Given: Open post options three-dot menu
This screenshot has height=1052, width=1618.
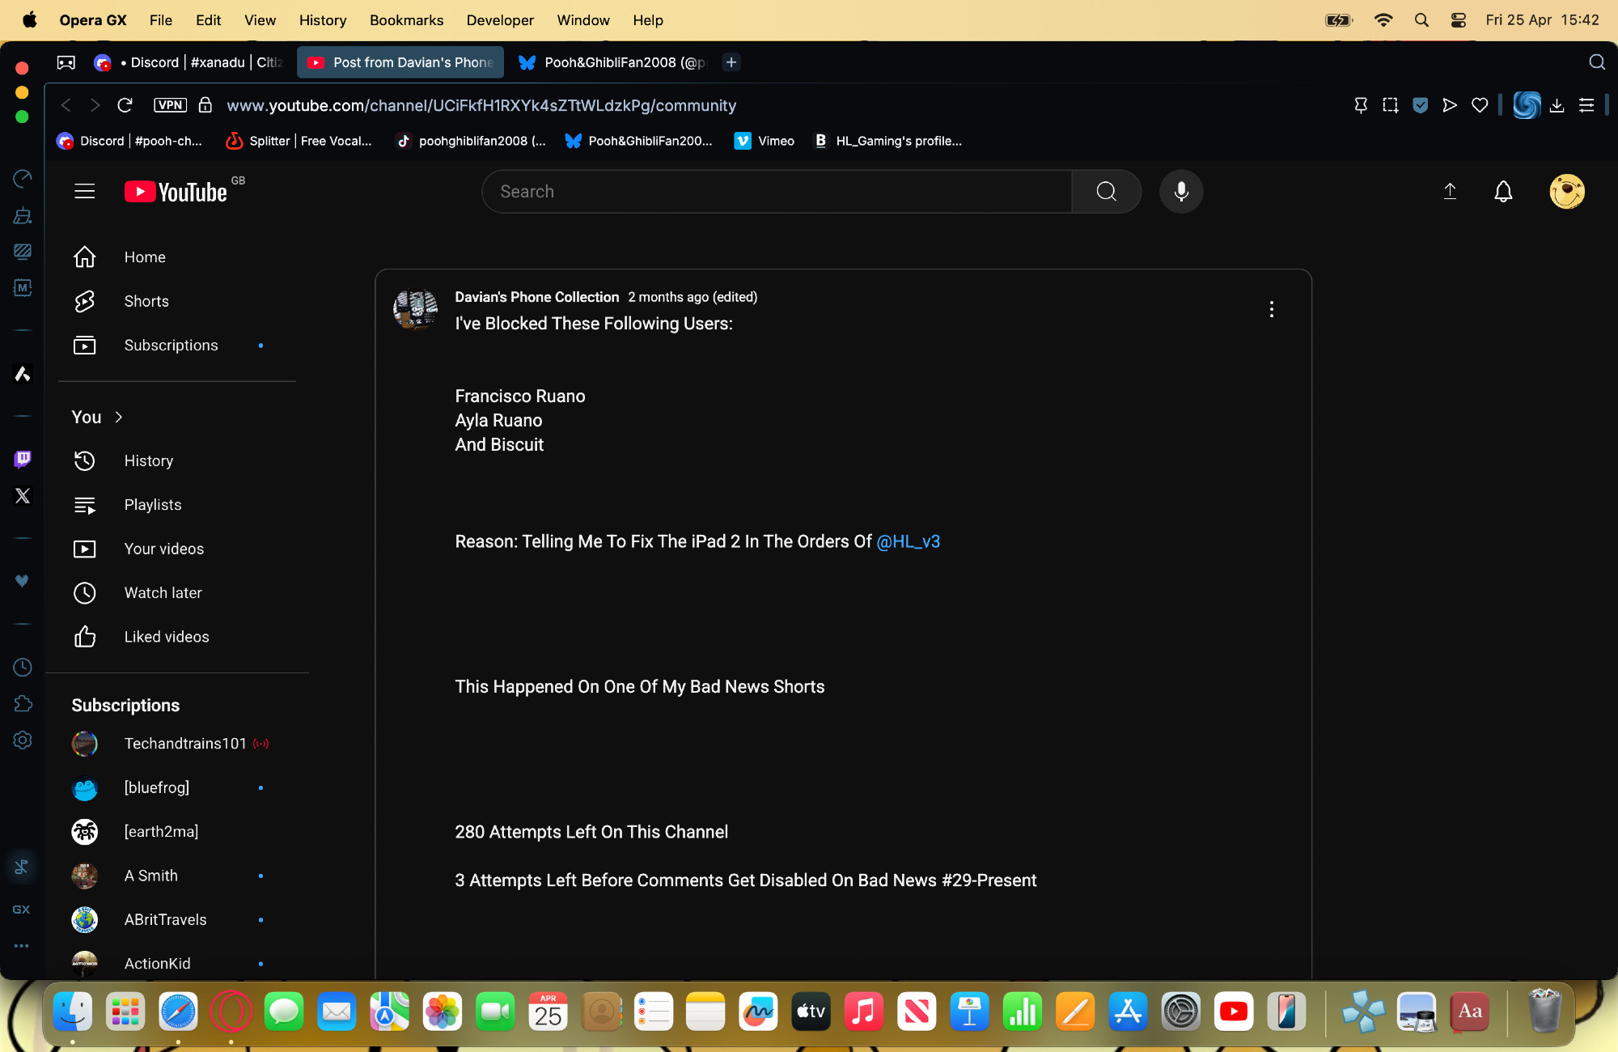Looking at the screenshot, I should point(1272,309).
